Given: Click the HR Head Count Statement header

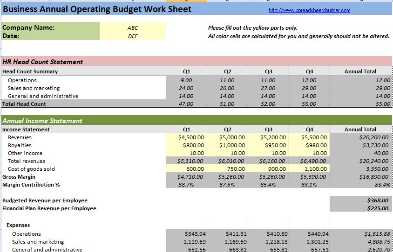Looking at the screenshot, I should point(43,62).
